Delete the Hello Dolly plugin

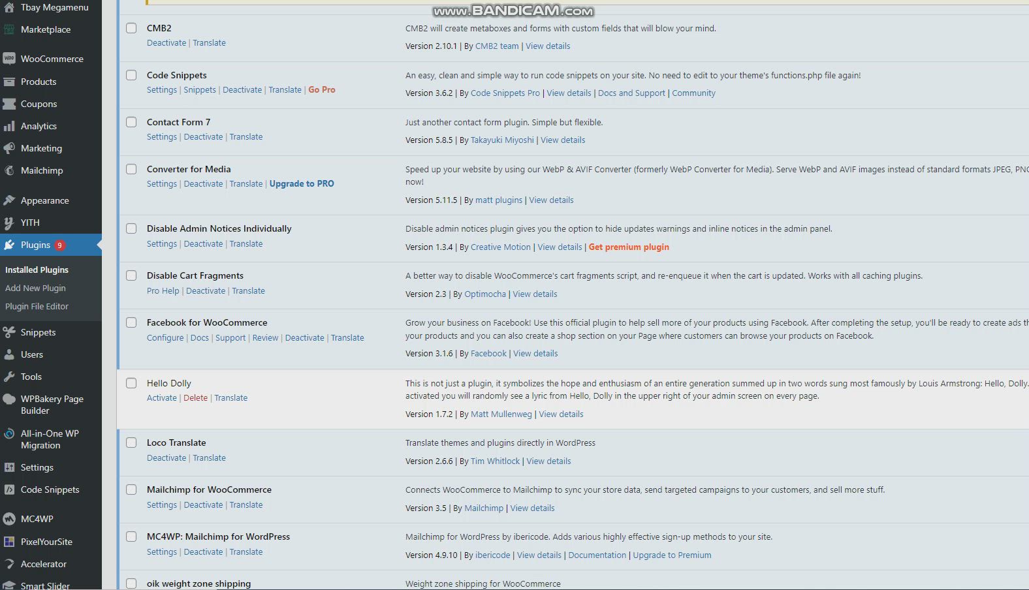point(195,397)
